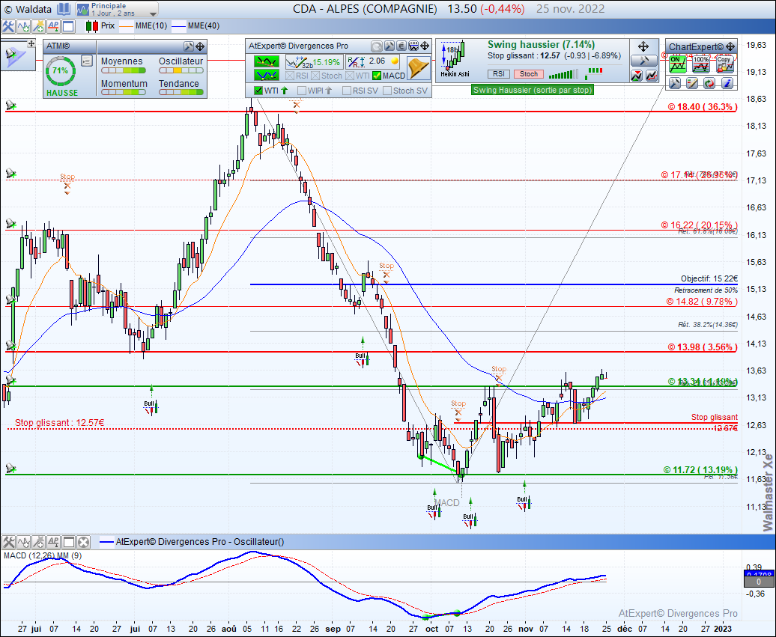The height and width of the screenshot is (637, 776).
Task: Add indicator to the main chart
Action: pos(22,26)
